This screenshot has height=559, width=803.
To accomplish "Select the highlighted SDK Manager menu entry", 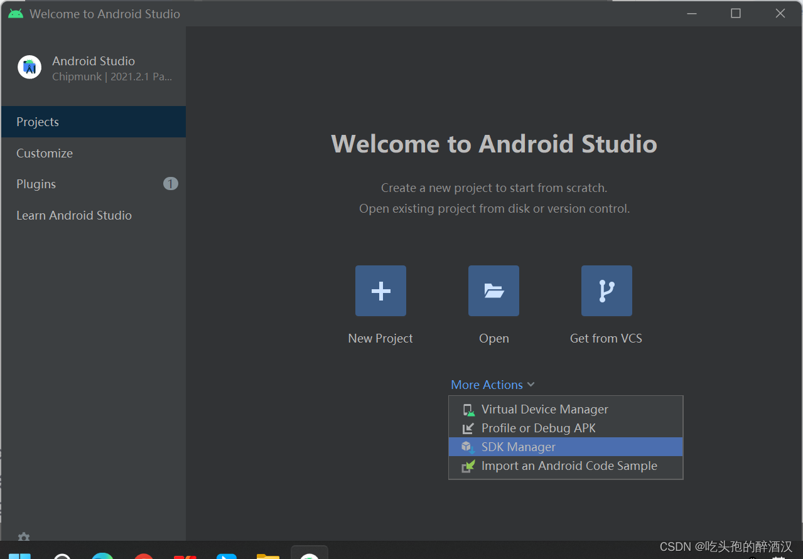I will click(x=517, y=447).
